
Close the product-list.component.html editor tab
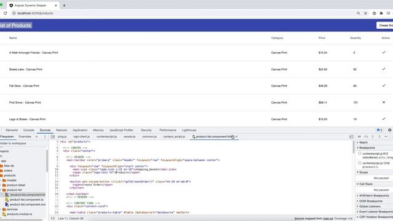236,136
